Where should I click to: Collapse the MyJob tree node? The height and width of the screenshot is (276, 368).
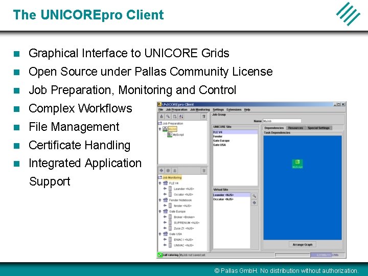[x=160, y=129]
